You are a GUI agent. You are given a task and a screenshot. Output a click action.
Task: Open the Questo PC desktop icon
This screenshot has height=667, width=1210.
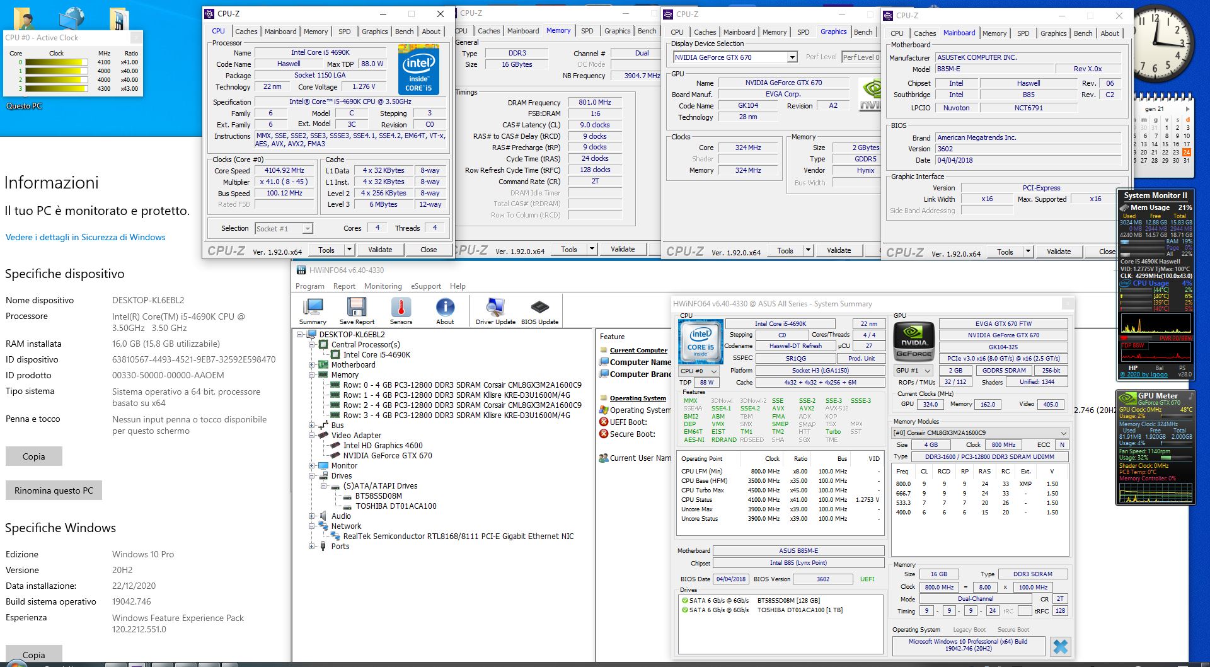coord(24,106)
